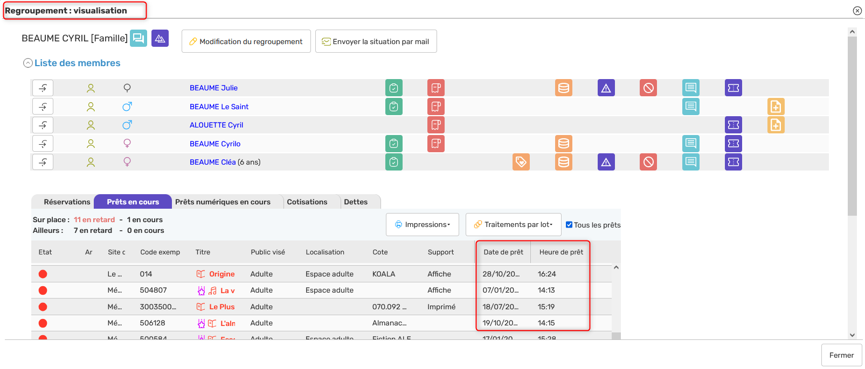This screenshot has width=865, height=369.
Task: Open BEAUME Cyrilo member link
Action: pyautogui.click(x=215, y=144)
